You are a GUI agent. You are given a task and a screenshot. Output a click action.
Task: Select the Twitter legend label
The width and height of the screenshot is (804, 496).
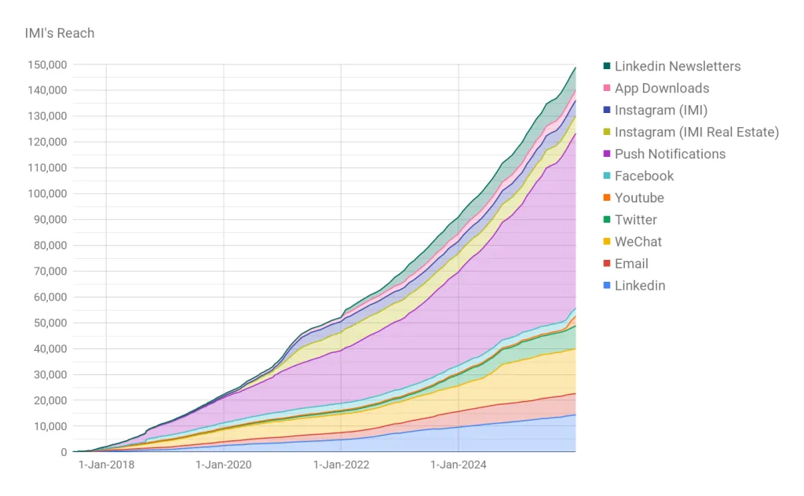point(636,221)
